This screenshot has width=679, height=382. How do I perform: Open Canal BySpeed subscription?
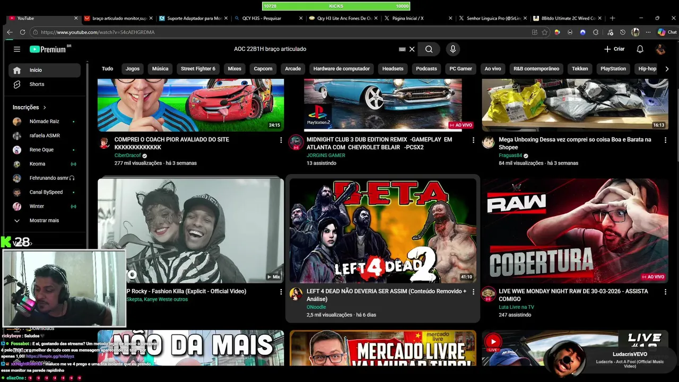[45, 192]
